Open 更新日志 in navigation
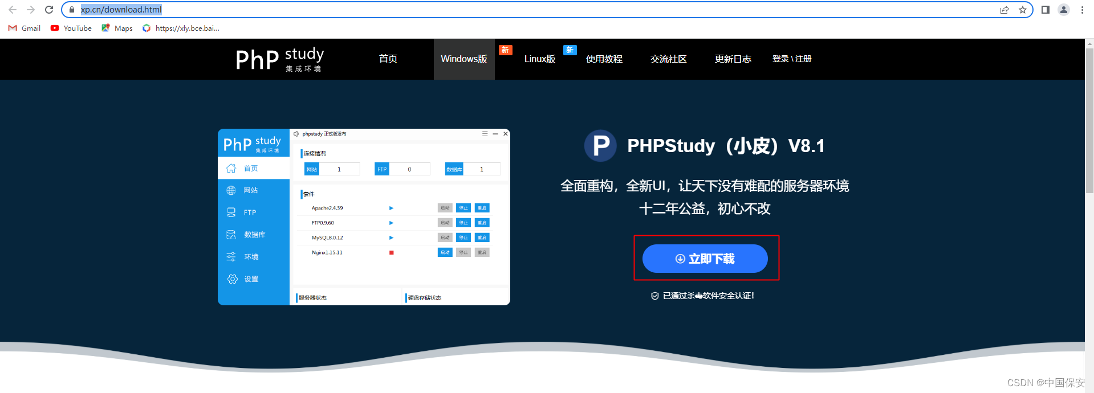The width and height of the screenshot is (1094, 393). 733,59
